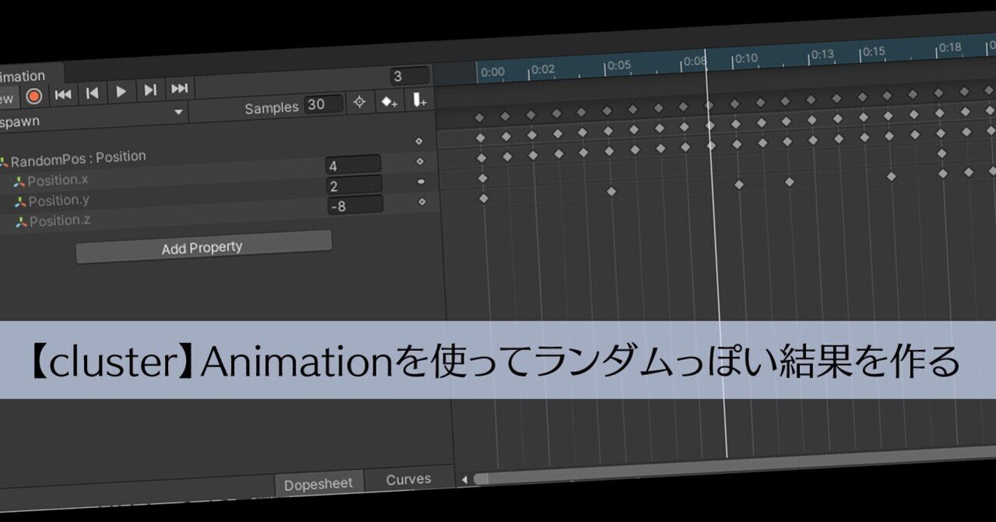Step to the next keyframe
This screenshot has width=996, height=522.
[x=149, y=90]
